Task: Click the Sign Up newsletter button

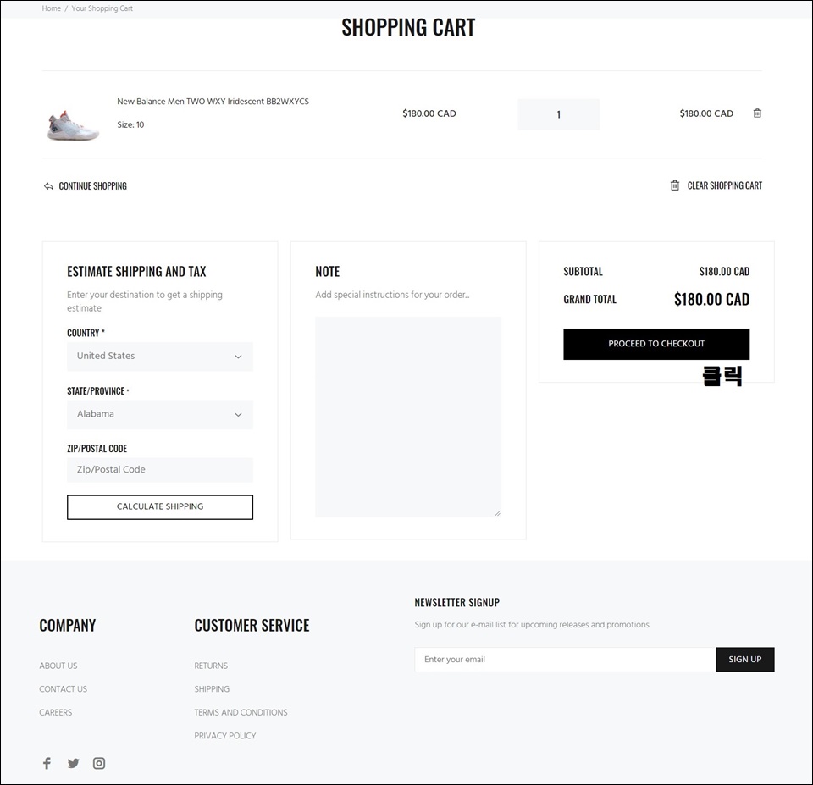Action: point(745,660)
